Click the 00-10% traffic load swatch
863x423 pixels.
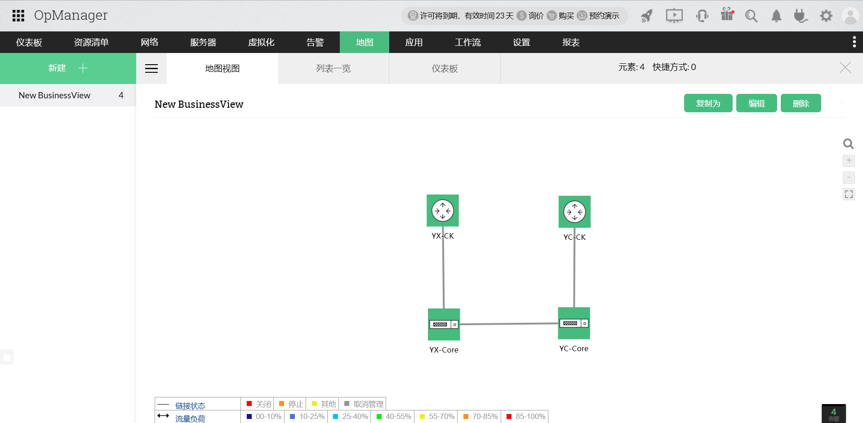(x=249, y=416)
